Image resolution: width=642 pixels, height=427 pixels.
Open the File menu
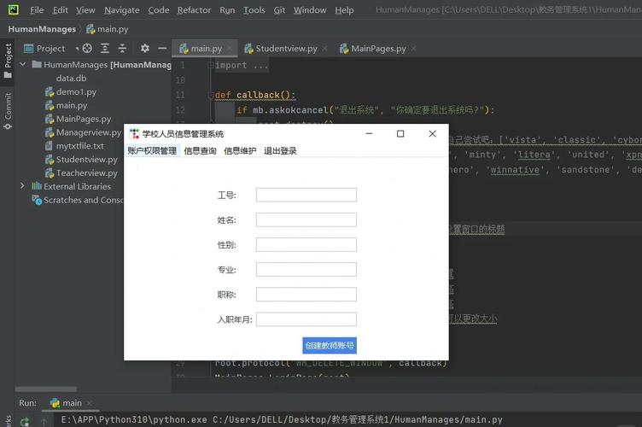tap(37, 10)
